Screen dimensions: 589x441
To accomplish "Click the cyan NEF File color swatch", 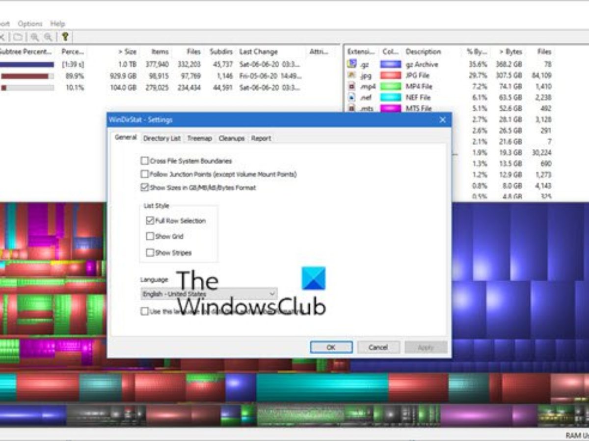I will (391, 98).
